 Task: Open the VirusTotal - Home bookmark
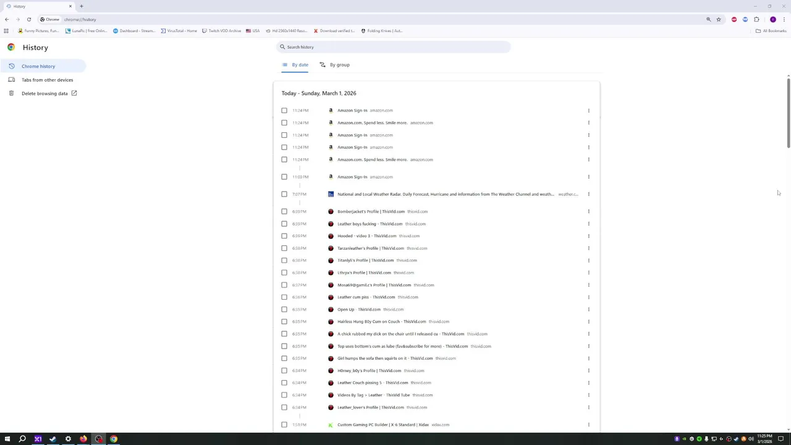179,31
